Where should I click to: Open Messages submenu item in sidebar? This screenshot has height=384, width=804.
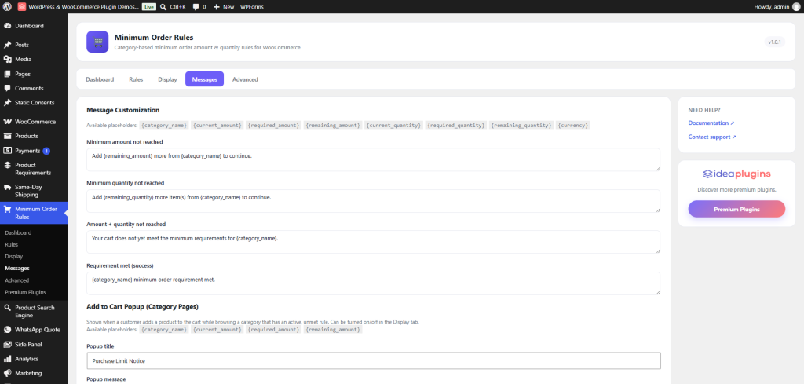click(x=17, y=268)
